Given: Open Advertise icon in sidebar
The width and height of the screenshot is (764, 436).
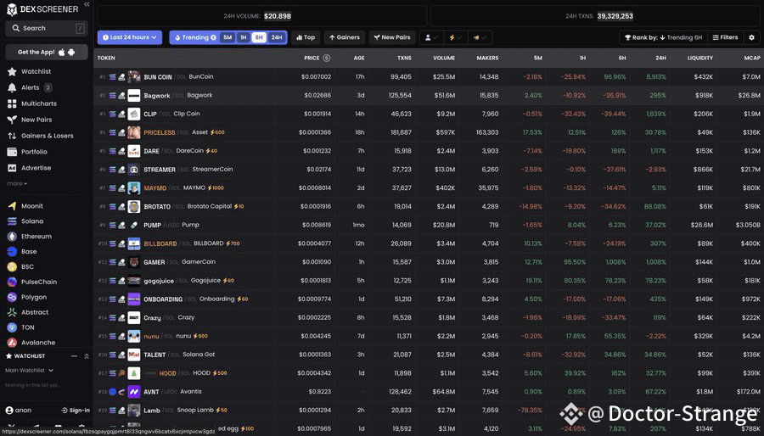Looking at the screenshot, I should 12,168.
